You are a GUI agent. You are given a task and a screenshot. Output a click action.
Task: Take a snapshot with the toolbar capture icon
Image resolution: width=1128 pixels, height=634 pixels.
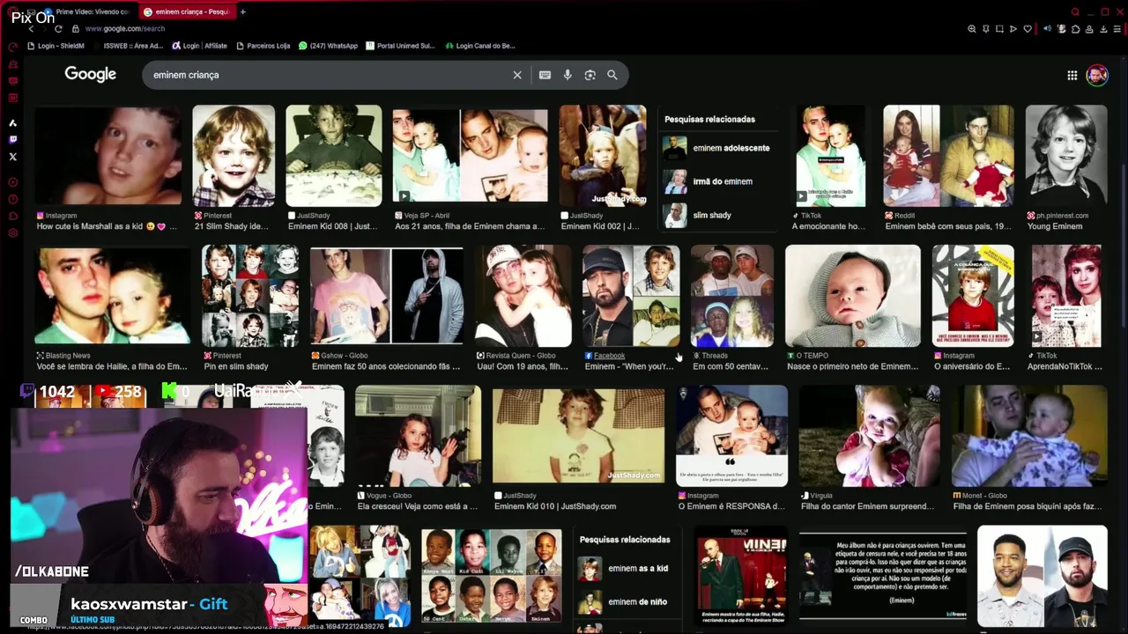point(999,29)
